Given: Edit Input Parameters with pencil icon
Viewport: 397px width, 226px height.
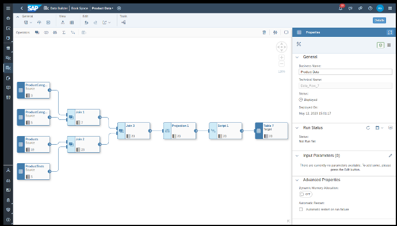Looking at the screenshot, I should tap(390, 156).
